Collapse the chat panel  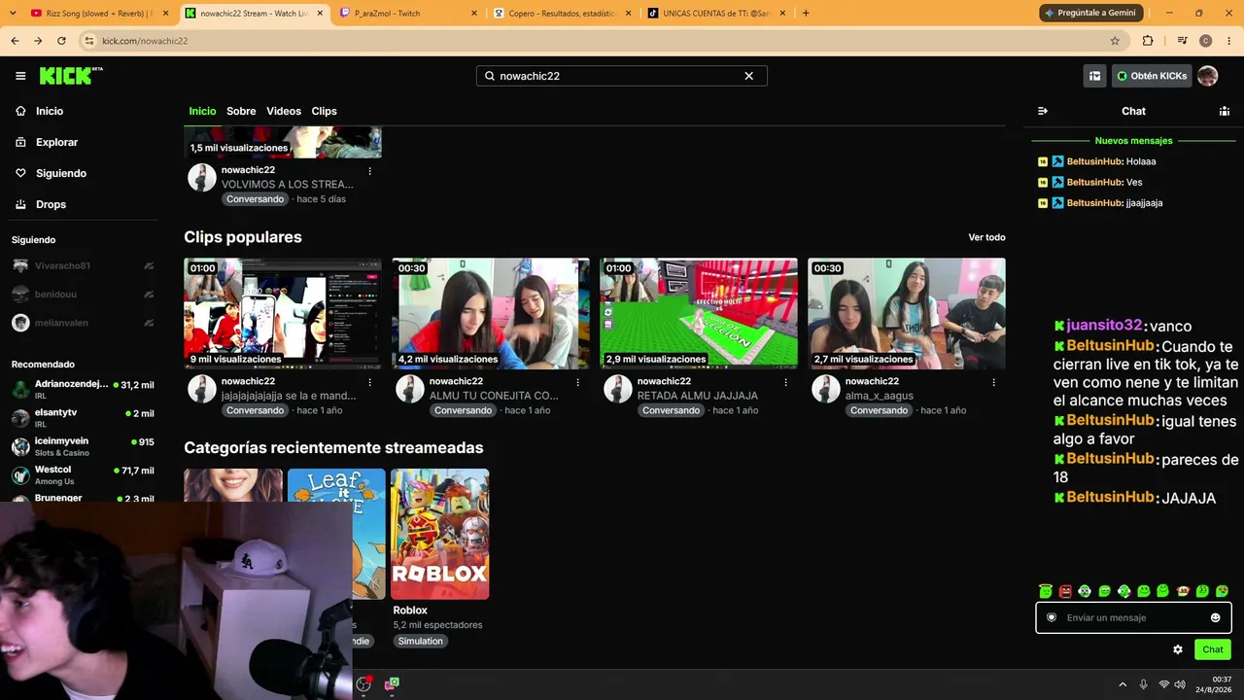tap(1043, 111)
